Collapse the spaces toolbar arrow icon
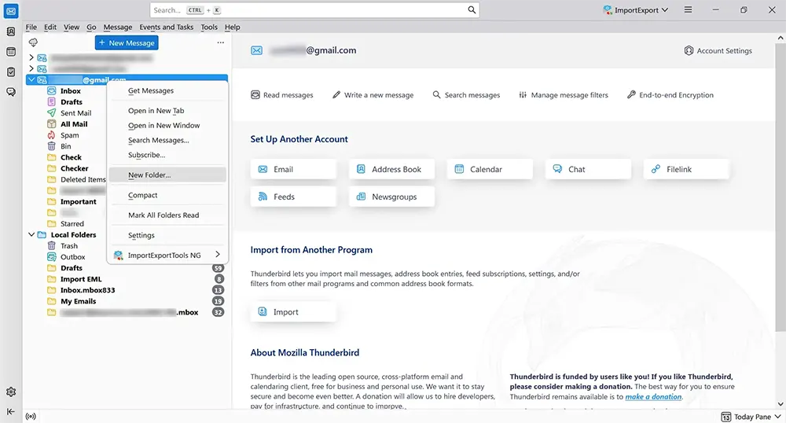The height and width of the screenshot is (423, 786). [11, 411]
